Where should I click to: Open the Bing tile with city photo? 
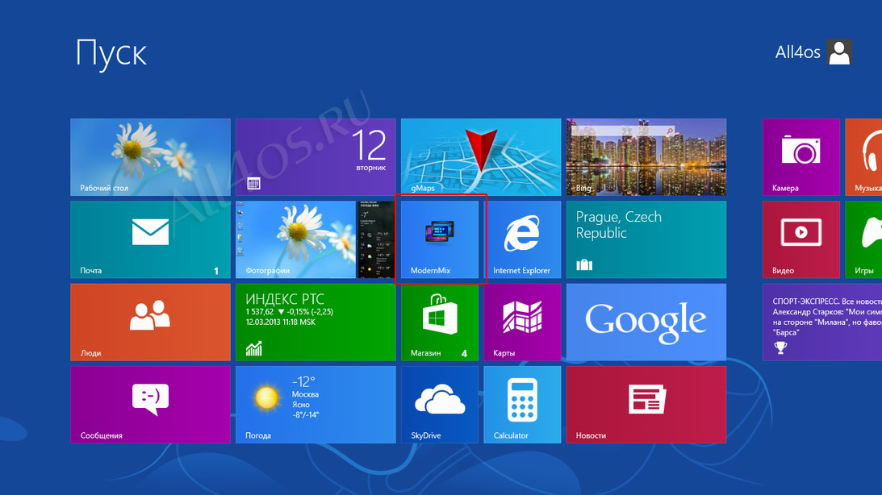click(x=646, y=156)
